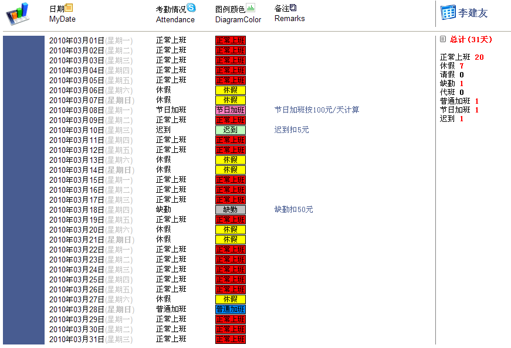Click the gray 缺勤 color swatch
511x348 pixels.
(x=230, y=209)
